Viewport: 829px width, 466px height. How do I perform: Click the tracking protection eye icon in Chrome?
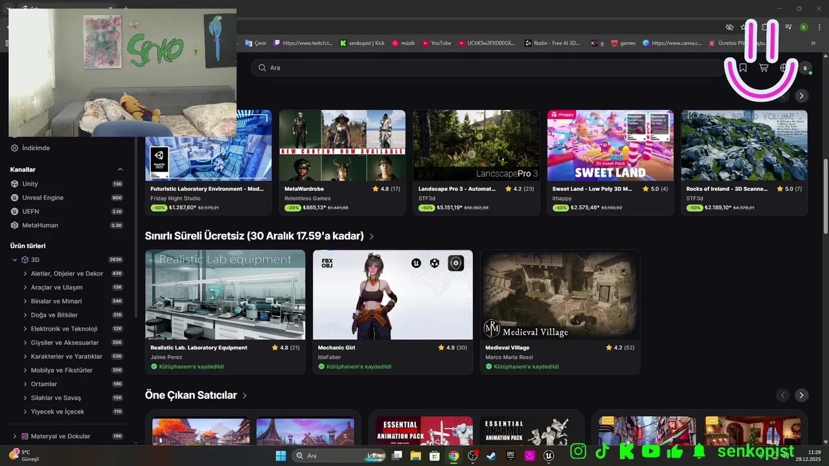point(729,27)
